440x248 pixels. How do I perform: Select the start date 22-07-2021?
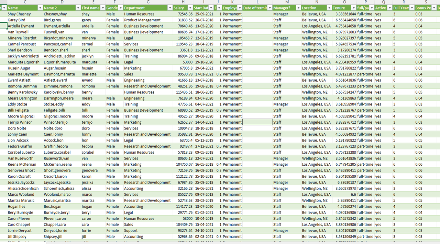(203, 158)
